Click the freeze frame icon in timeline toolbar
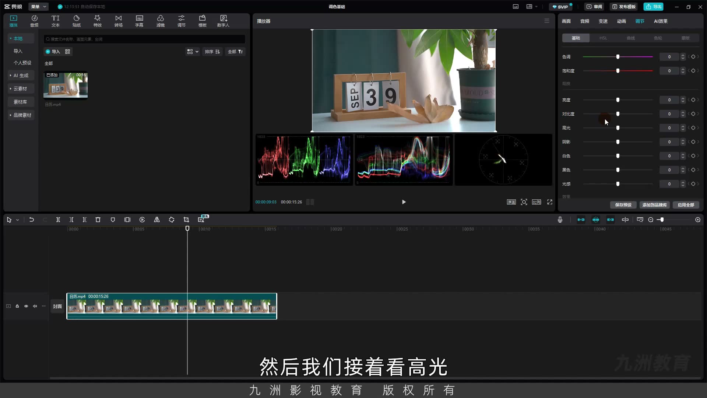 127,220
